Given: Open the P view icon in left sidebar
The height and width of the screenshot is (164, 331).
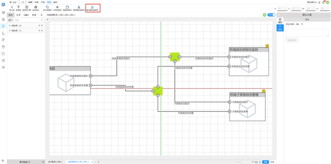Looking at the screenshot, I should (x=3, y=40).
